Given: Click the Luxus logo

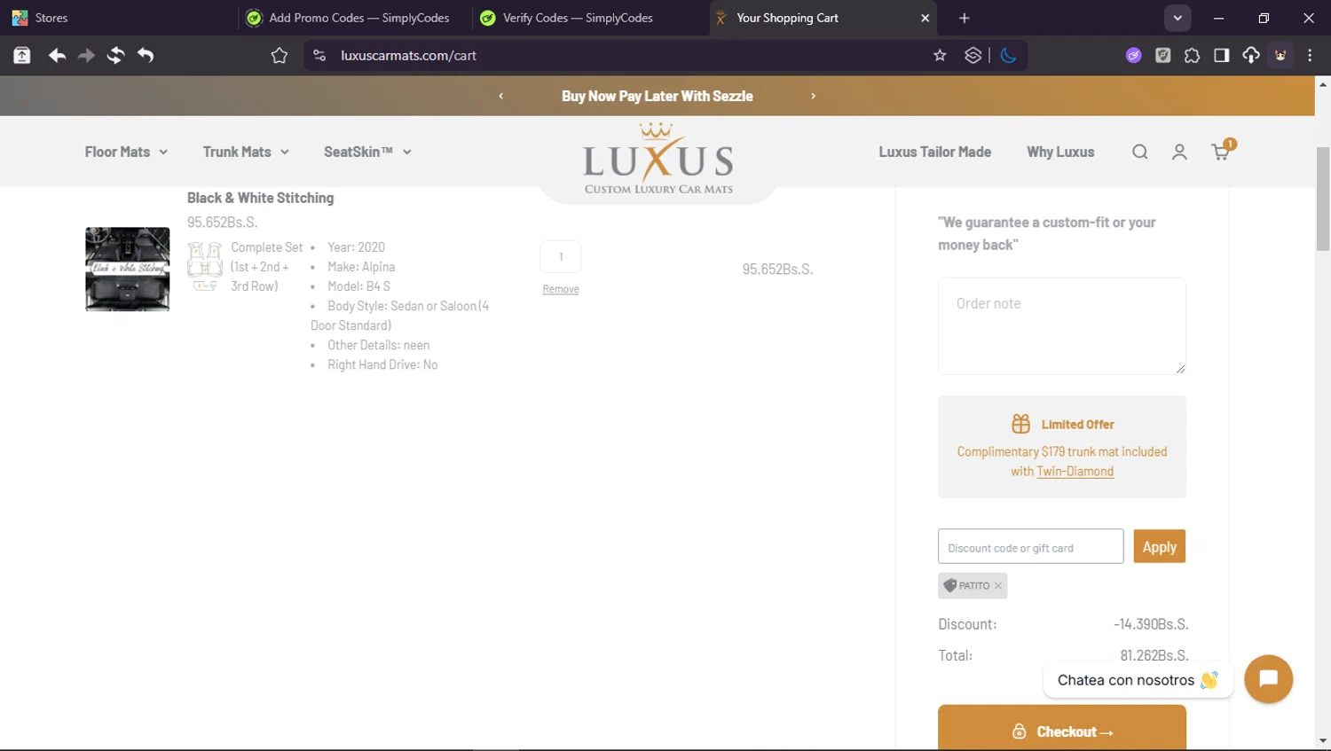Looking at the screenshot, I should coord(658,159).
